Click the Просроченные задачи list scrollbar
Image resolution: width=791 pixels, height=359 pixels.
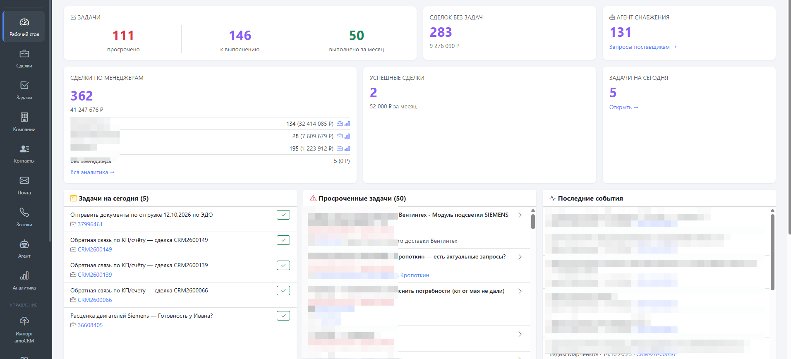coord(533,221)
